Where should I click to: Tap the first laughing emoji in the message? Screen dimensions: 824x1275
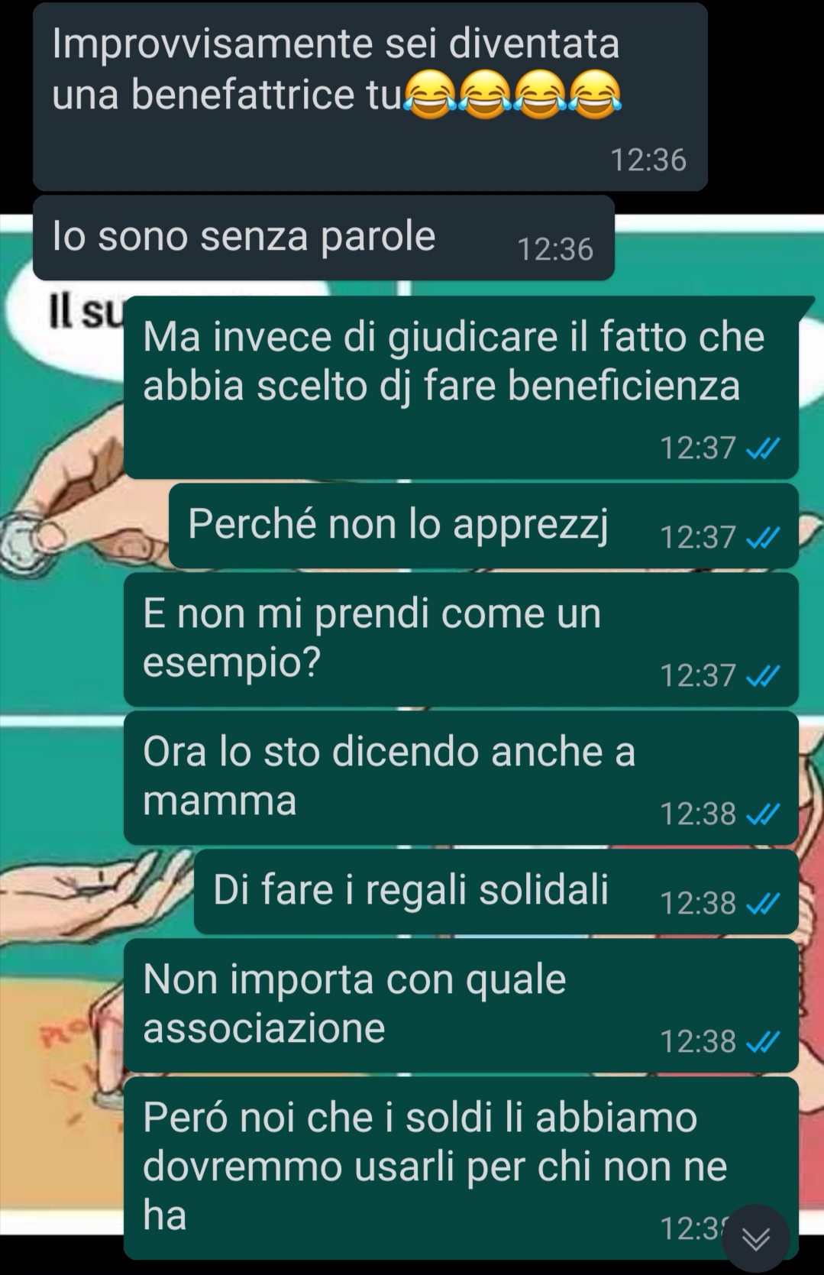(x=429, y=95)
